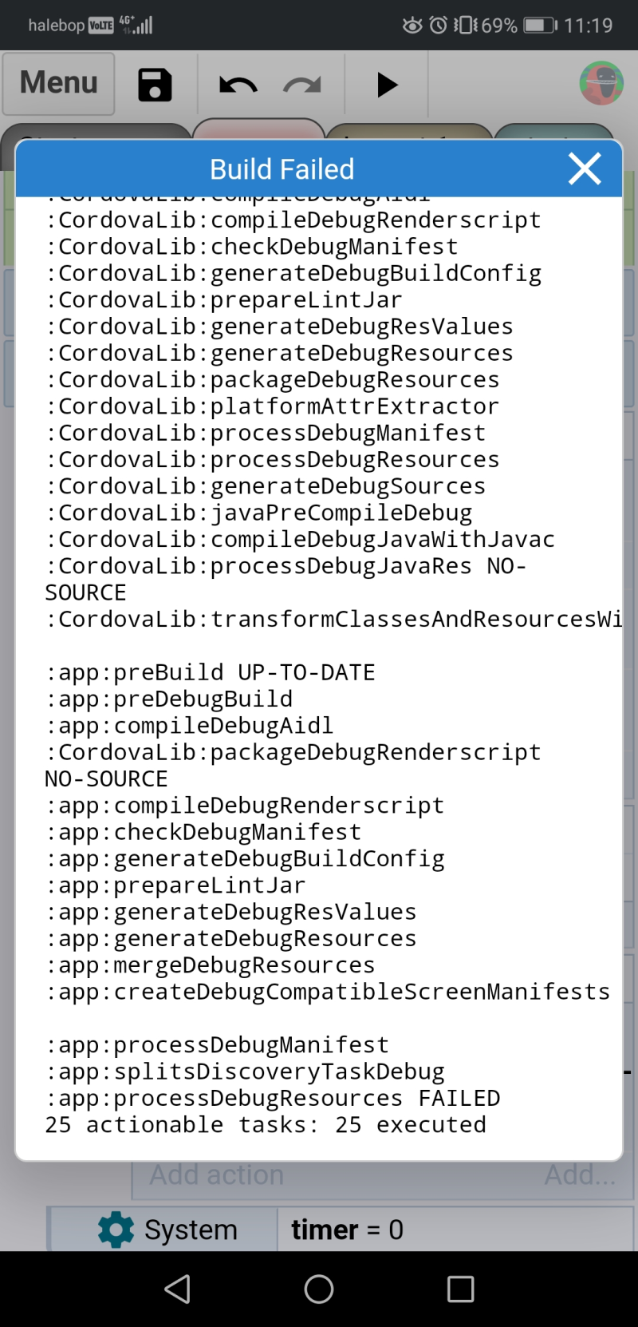Image resolution: width=638 pixels, height=1327 pixels.
Task: Tap the Android home circle button
Action: click(319, 1289)
